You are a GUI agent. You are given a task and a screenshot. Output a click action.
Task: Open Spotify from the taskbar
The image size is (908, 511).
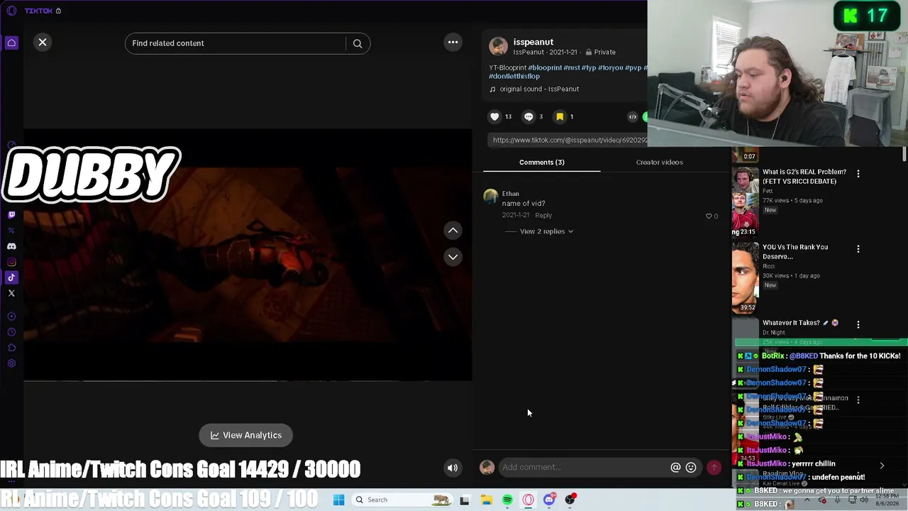coord(507,500)
